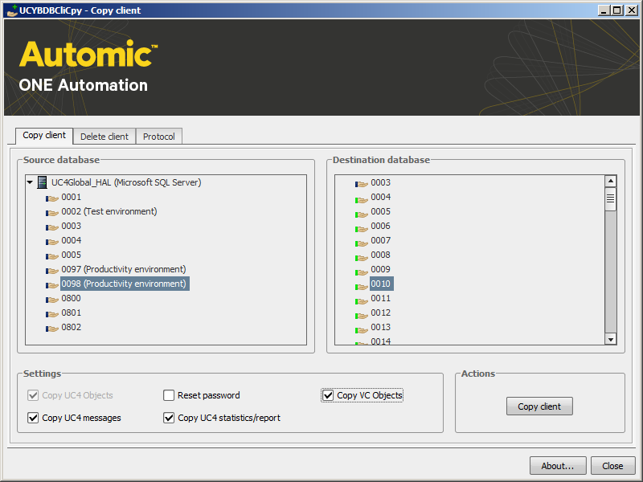643x482 pixels.
Task: Select the '0009' label in Destination database
Action: coord(380,269)
